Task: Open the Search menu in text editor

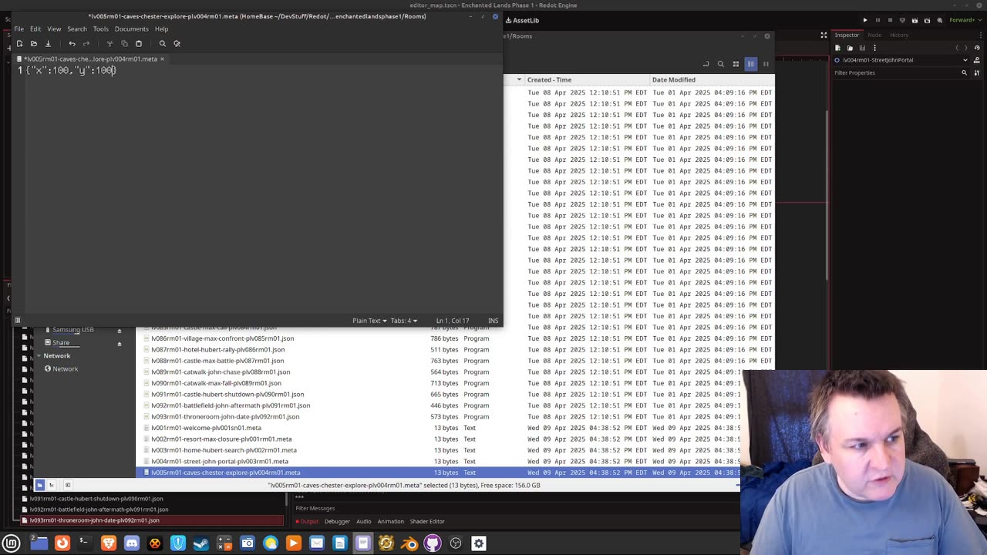Action: [x=77, y=29]
